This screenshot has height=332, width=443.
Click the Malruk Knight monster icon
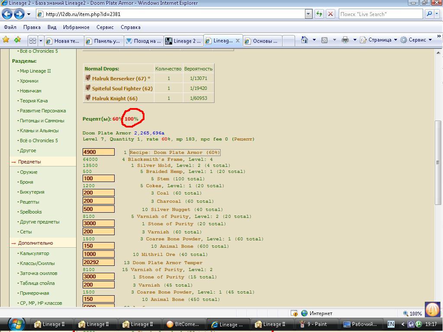88,97
